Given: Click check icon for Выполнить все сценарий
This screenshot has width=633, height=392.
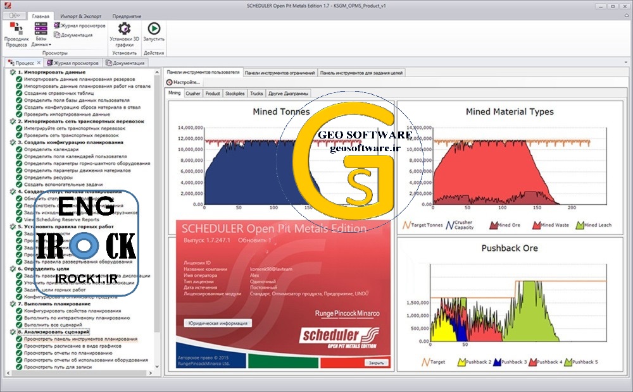Looking at the screenshot, I should coord(19,325).
